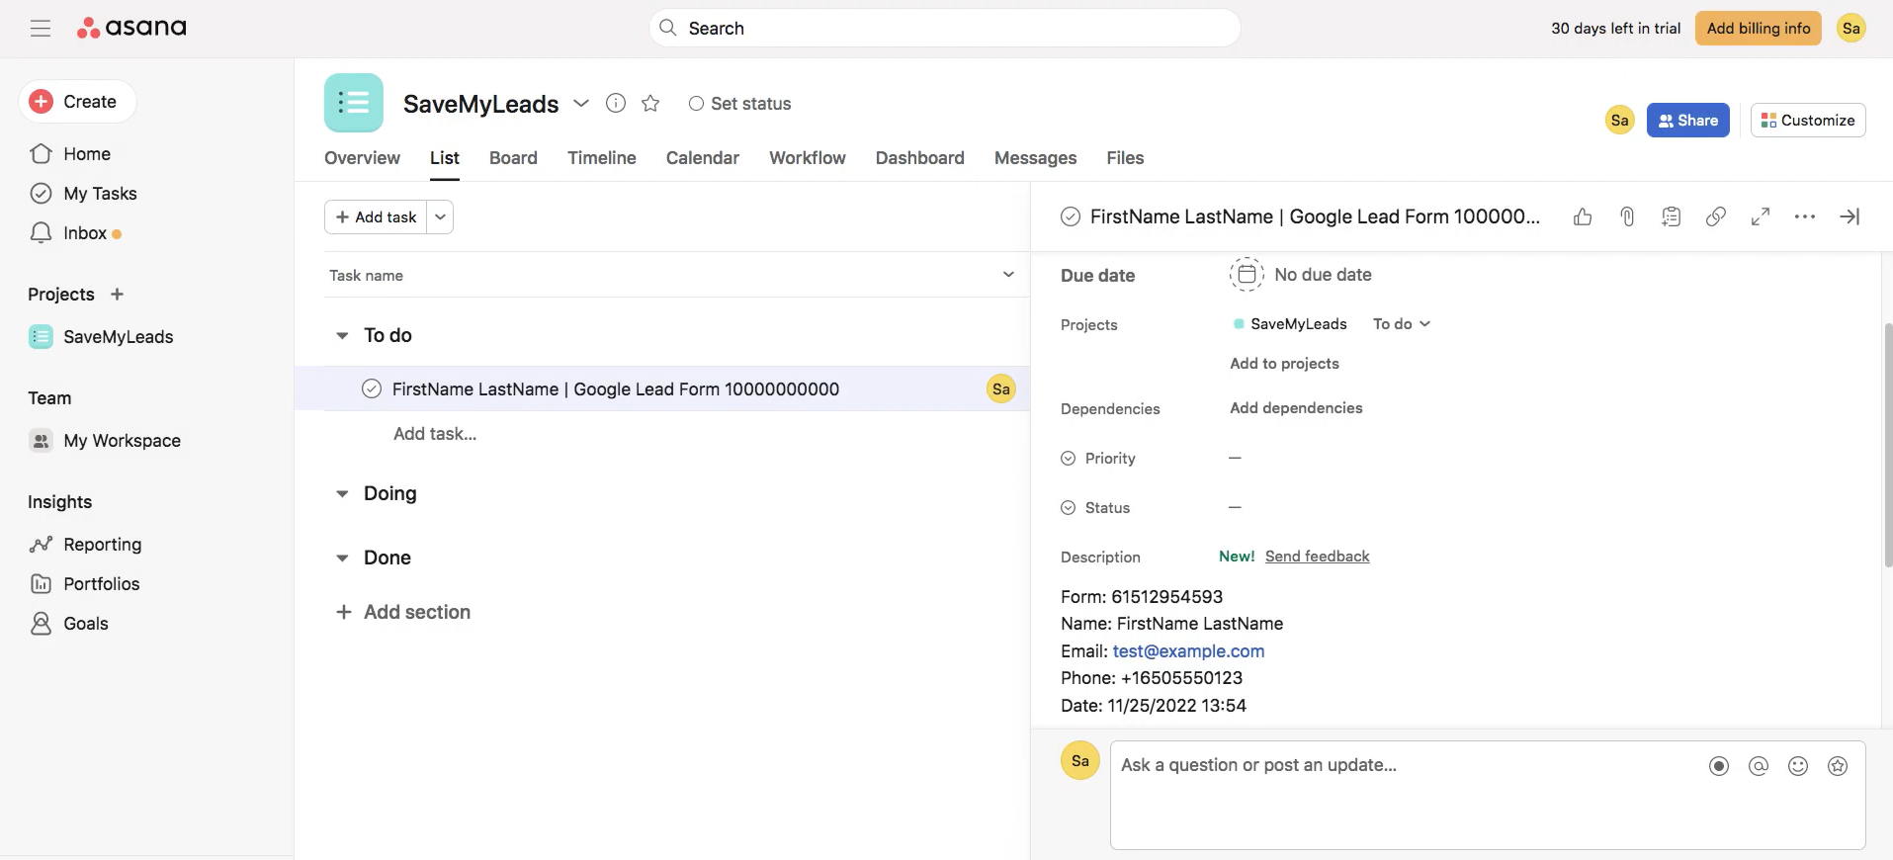Close the task details pane
The width and height of the screenshot is (1893, 860).
pyautogui.click(x=1850, y=216)
